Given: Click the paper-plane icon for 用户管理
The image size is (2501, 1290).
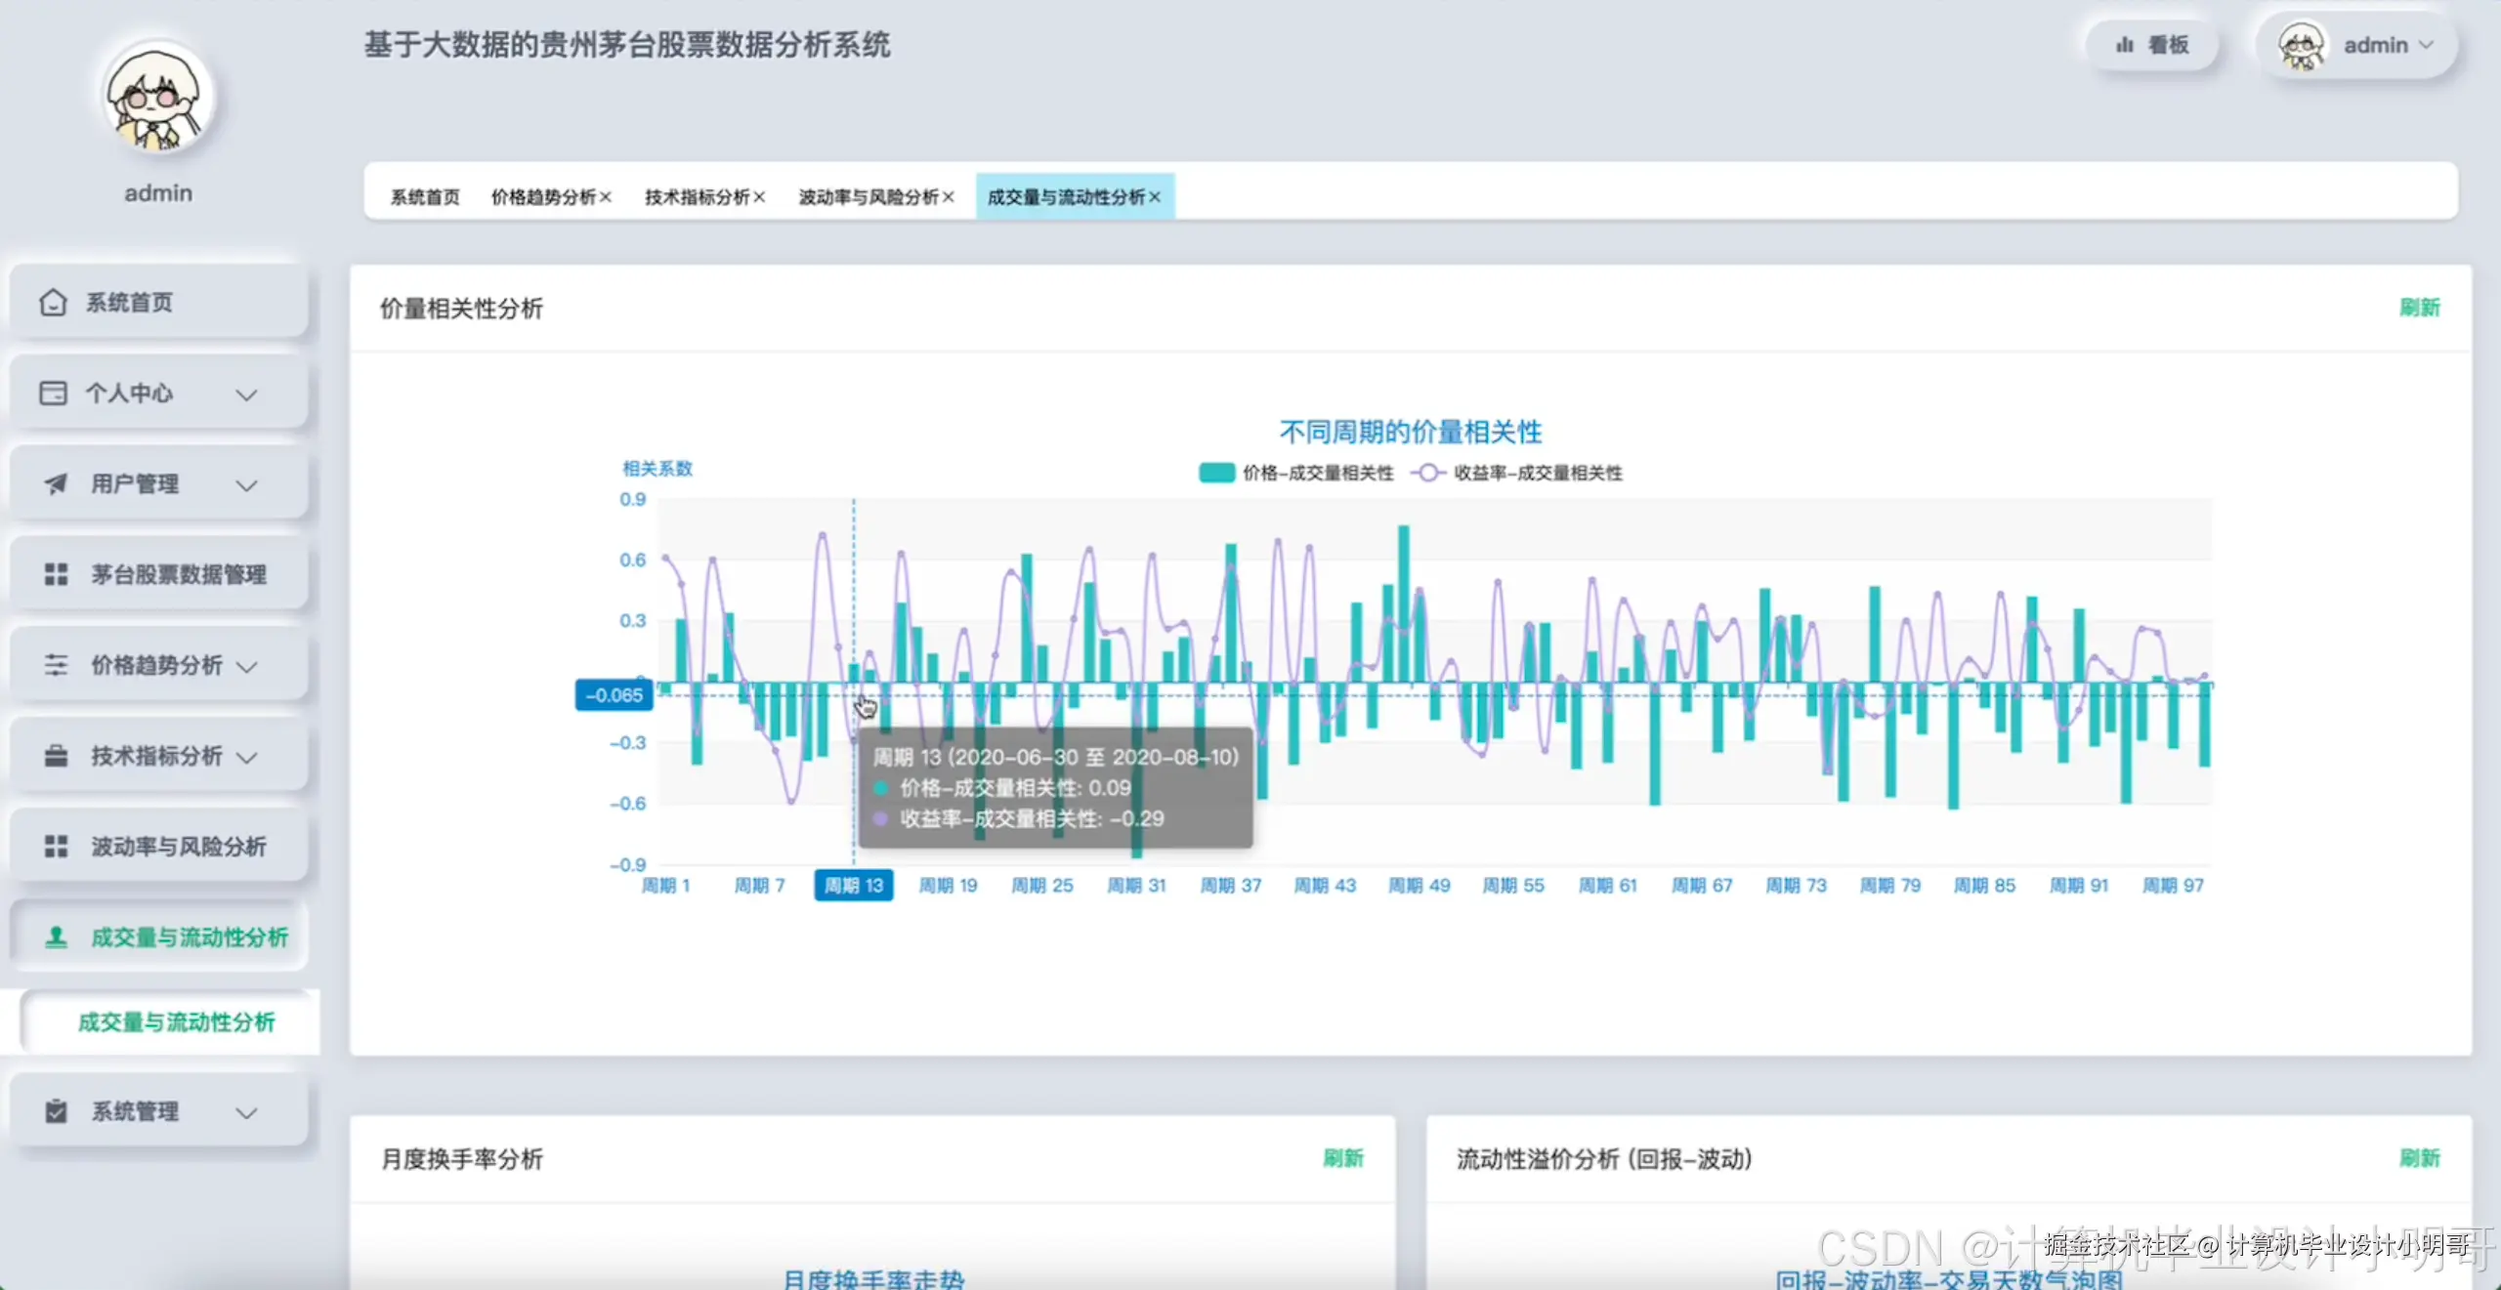Looking at the screenshot, I should click(x=56, y=484).
